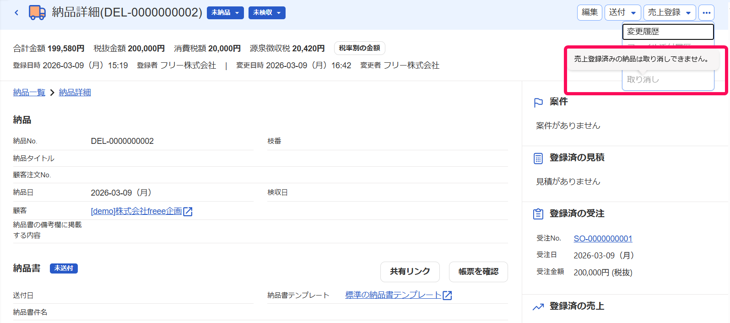Click the delivery number DEL-0000000002 value
This screenshot has height=323, width=730.
(122, 141)
